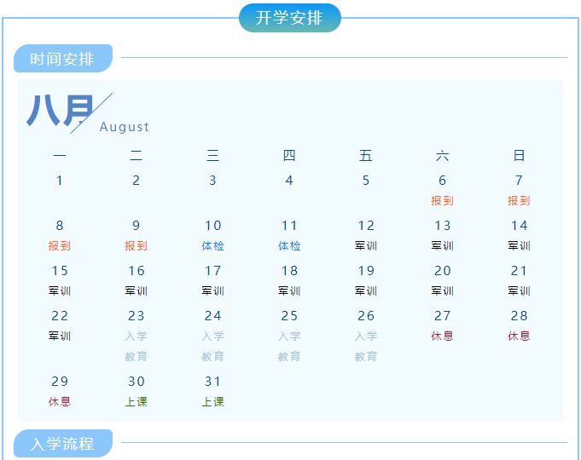Select date 3 in the calendar
Screen dimensions: 581x460
(x=212, y=181)
